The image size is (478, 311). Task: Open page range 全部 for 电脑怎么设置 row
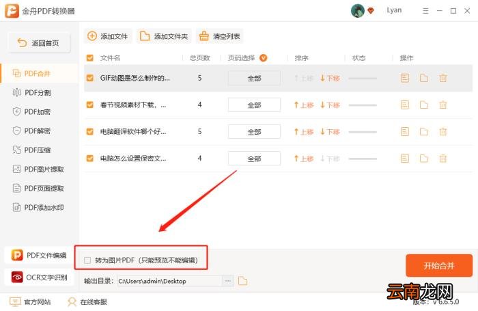(x=254, y=159)
